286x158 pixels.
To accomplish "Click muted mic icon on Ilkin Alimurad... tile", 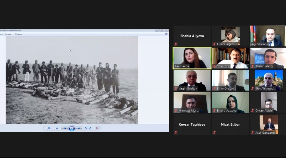I will (253, 88).
